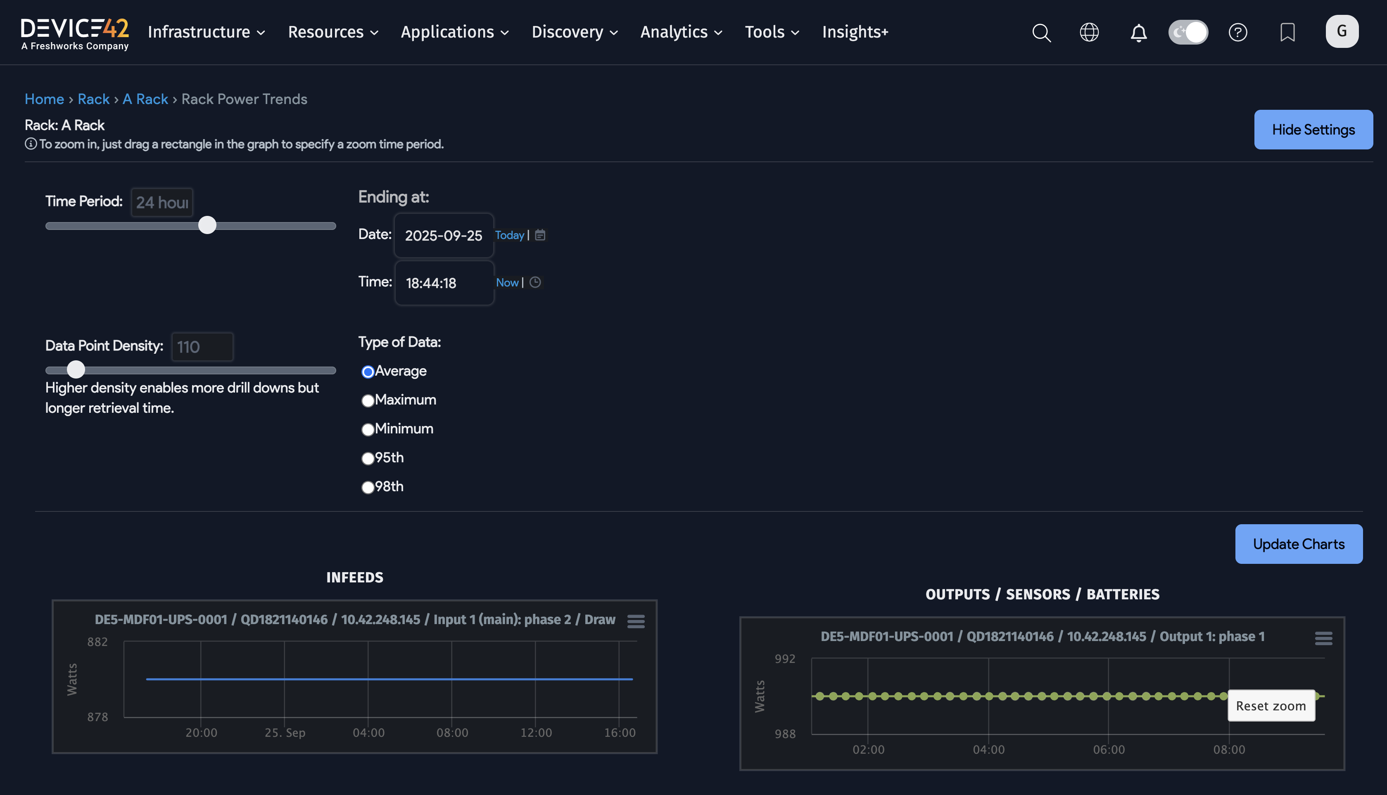Select the Maximum data type radio
Screen dimensions: 1387x795
point(368,400)
